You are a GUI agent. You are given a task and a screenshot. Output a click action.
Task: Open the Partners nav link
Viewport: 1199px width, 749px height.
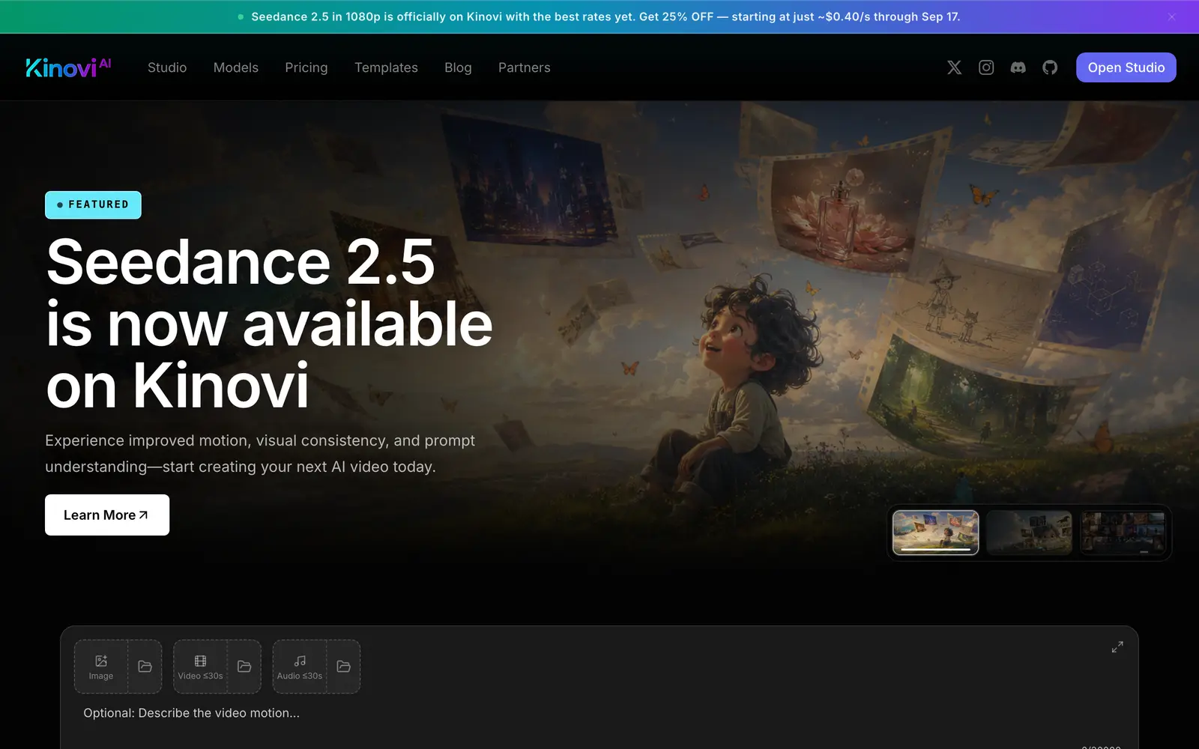(525, 67)
